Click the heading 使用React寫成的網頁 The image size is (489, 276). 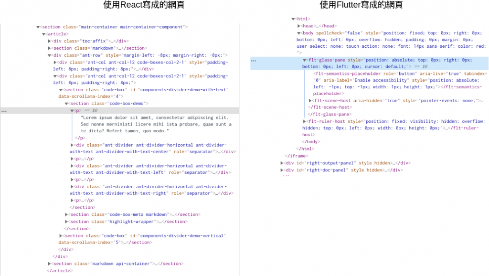(144, 5)
